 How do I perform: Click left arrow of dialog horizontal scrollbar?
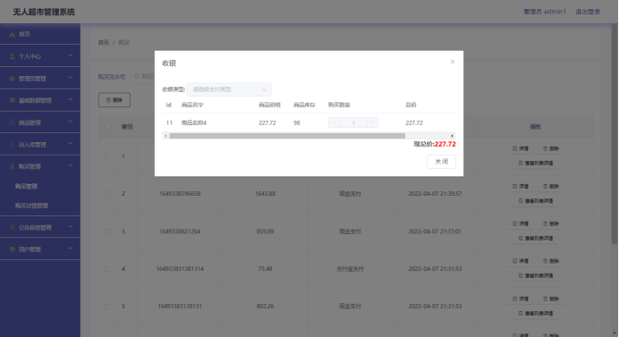[165, 136]
